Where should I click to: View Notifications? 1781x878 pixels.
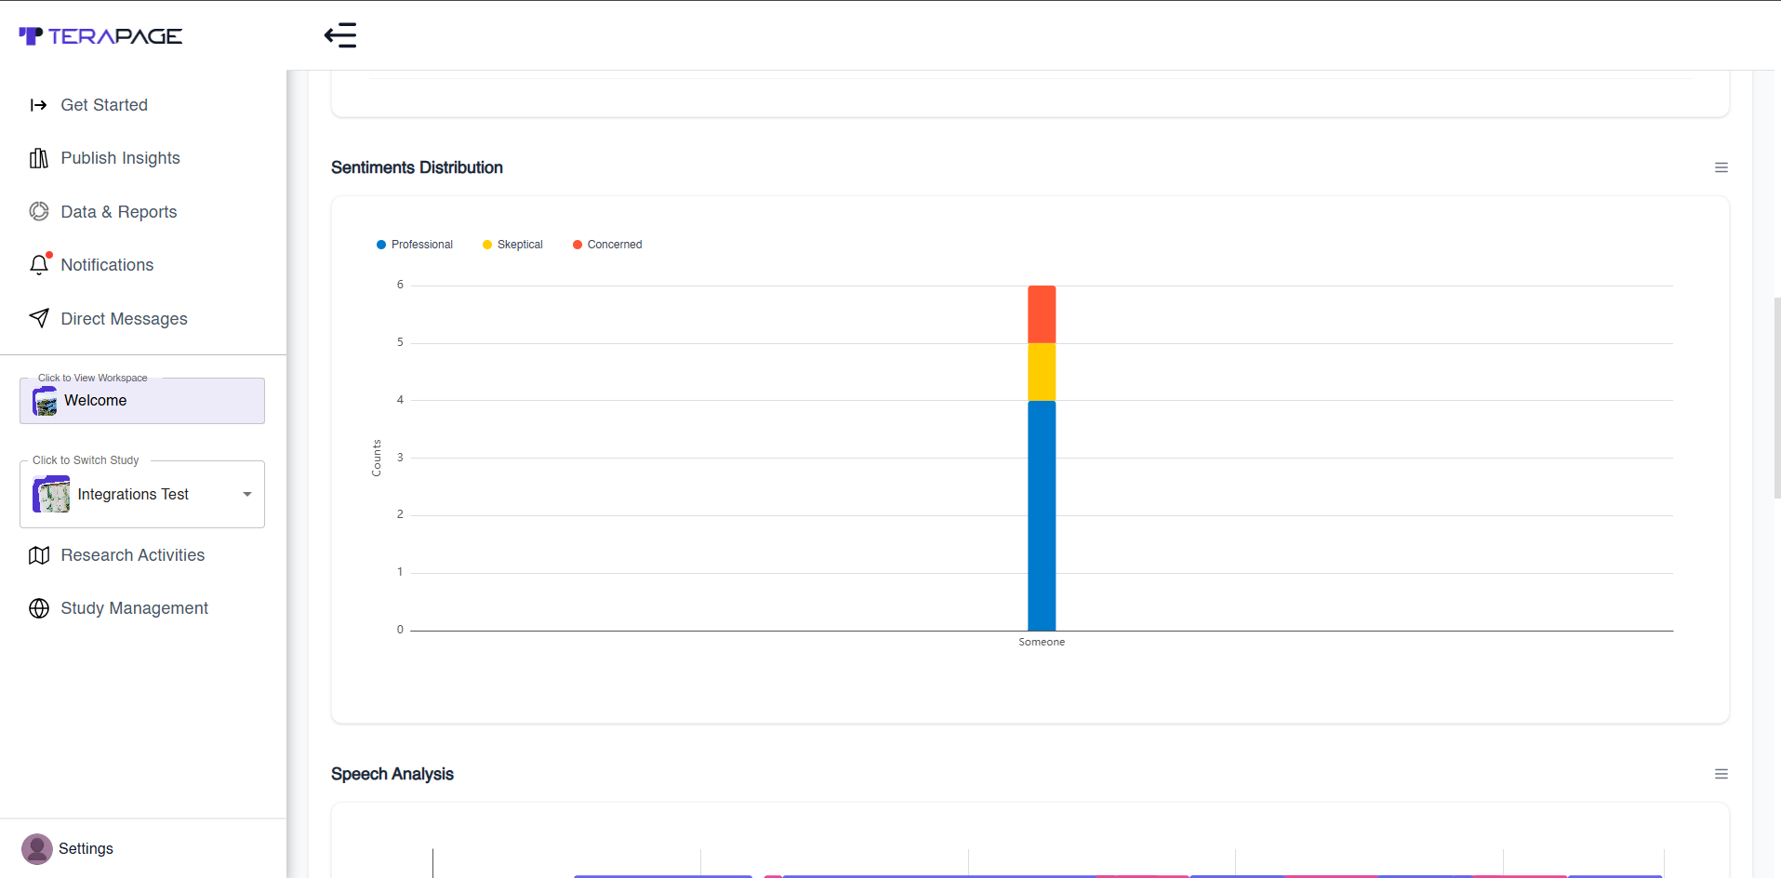coord(107,265)
